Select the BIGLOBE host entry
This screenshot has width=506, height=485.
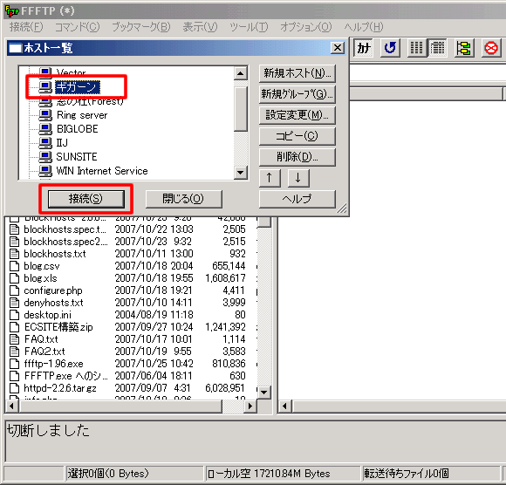tap(78, 129)
